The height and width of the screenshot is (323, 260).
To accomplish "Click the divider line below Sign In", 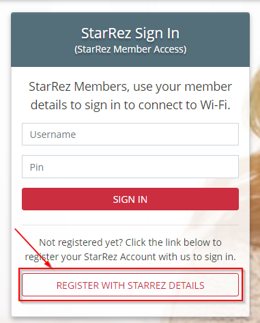I will 130,225.
